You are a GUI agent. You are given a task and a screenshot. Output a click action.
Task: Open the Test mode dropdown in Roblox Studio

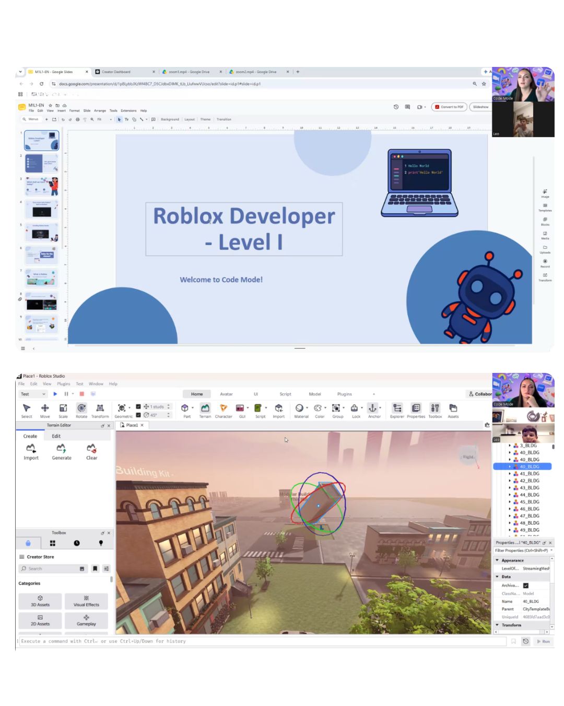[33, 394]
